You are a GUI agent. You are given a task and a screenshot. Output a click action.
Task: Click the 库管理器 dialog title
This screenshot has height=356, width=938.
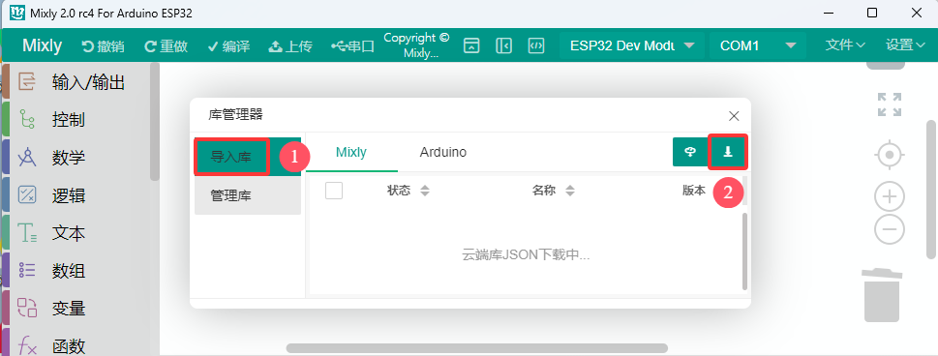[x=235, y=115]
